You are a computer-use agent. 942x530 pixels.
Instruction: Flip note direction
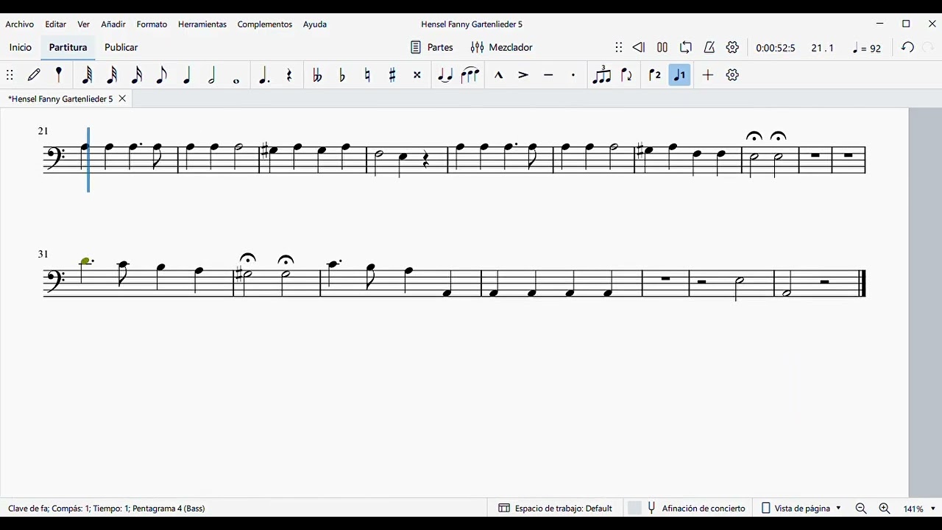[626, 75]
